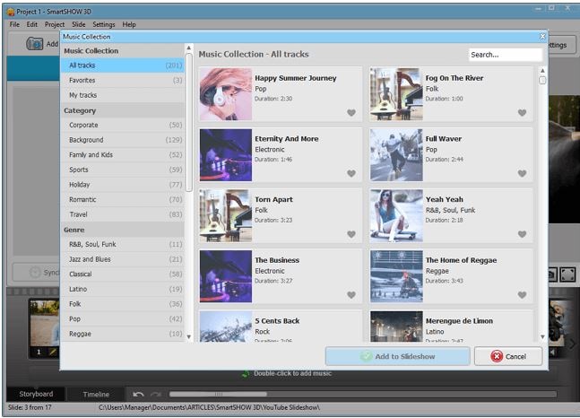Click the snapshot camera icon in preview
Viewport: 580px width, 418px height.
tap(552, 274)
